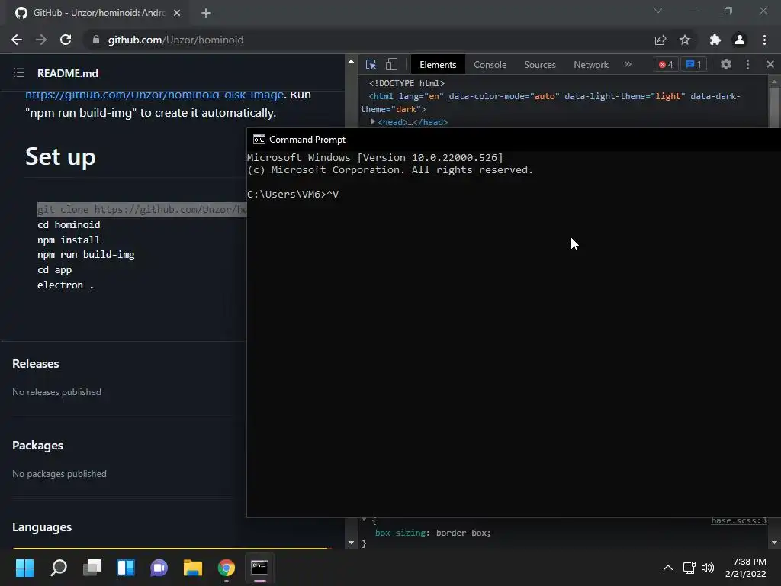Image resolution: width=781 pixels, height=586 pixels.
Task: Toggle the DevTools device toolbar
Action: point(391,64)
